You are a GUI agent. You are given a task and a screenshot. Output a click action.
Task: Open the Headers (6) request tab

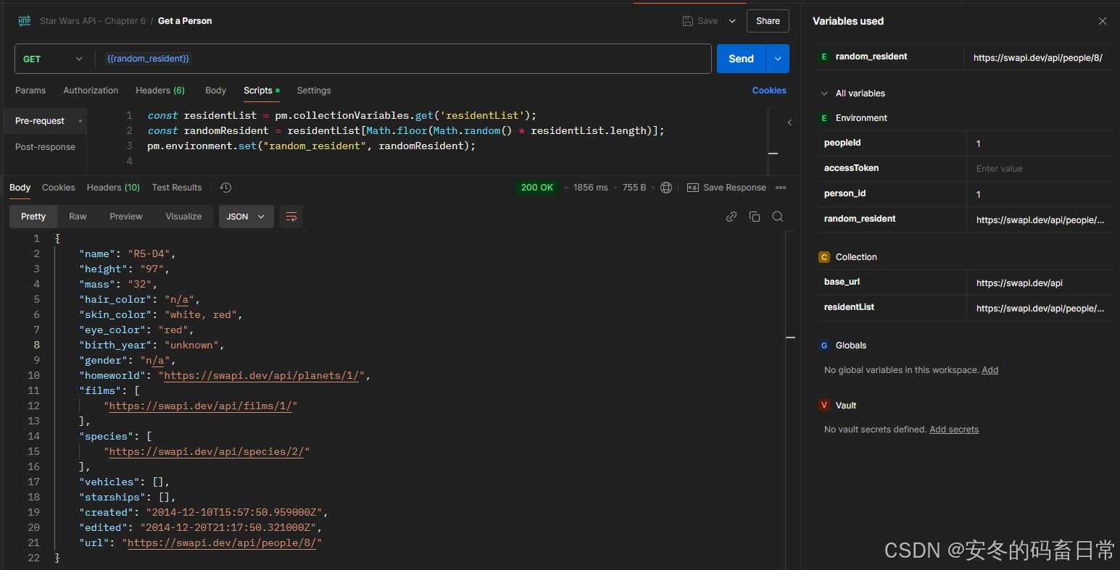[x=160, y=91]
